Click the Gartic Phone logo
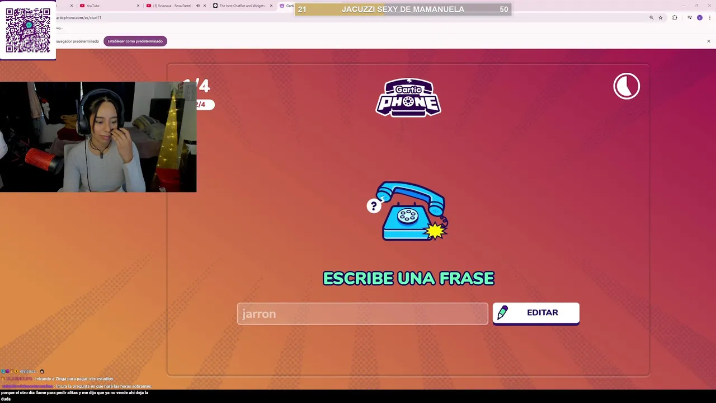Image resolution: width=716 pixels, height=403 pixels. point(408,97)
